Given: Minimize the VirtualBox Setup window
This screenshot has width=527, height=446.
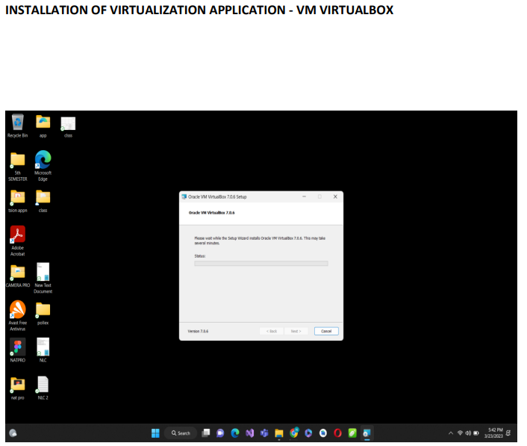Looking at the screenshot, I should tap(304, 196).
